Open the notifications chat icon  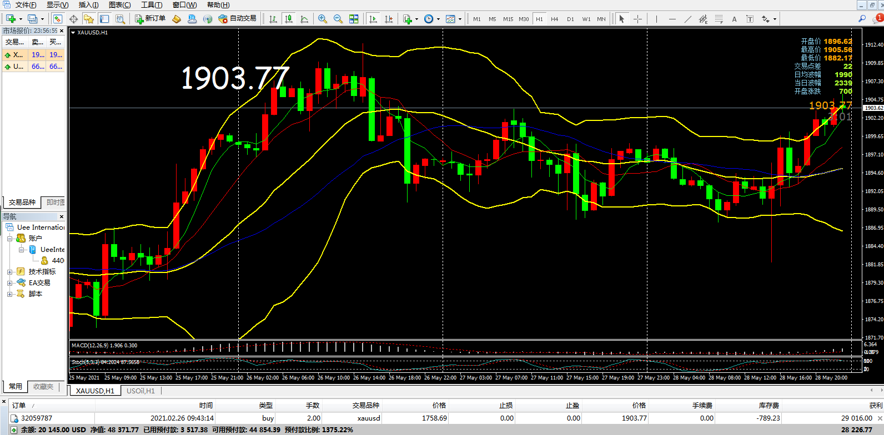pos(877,19)
